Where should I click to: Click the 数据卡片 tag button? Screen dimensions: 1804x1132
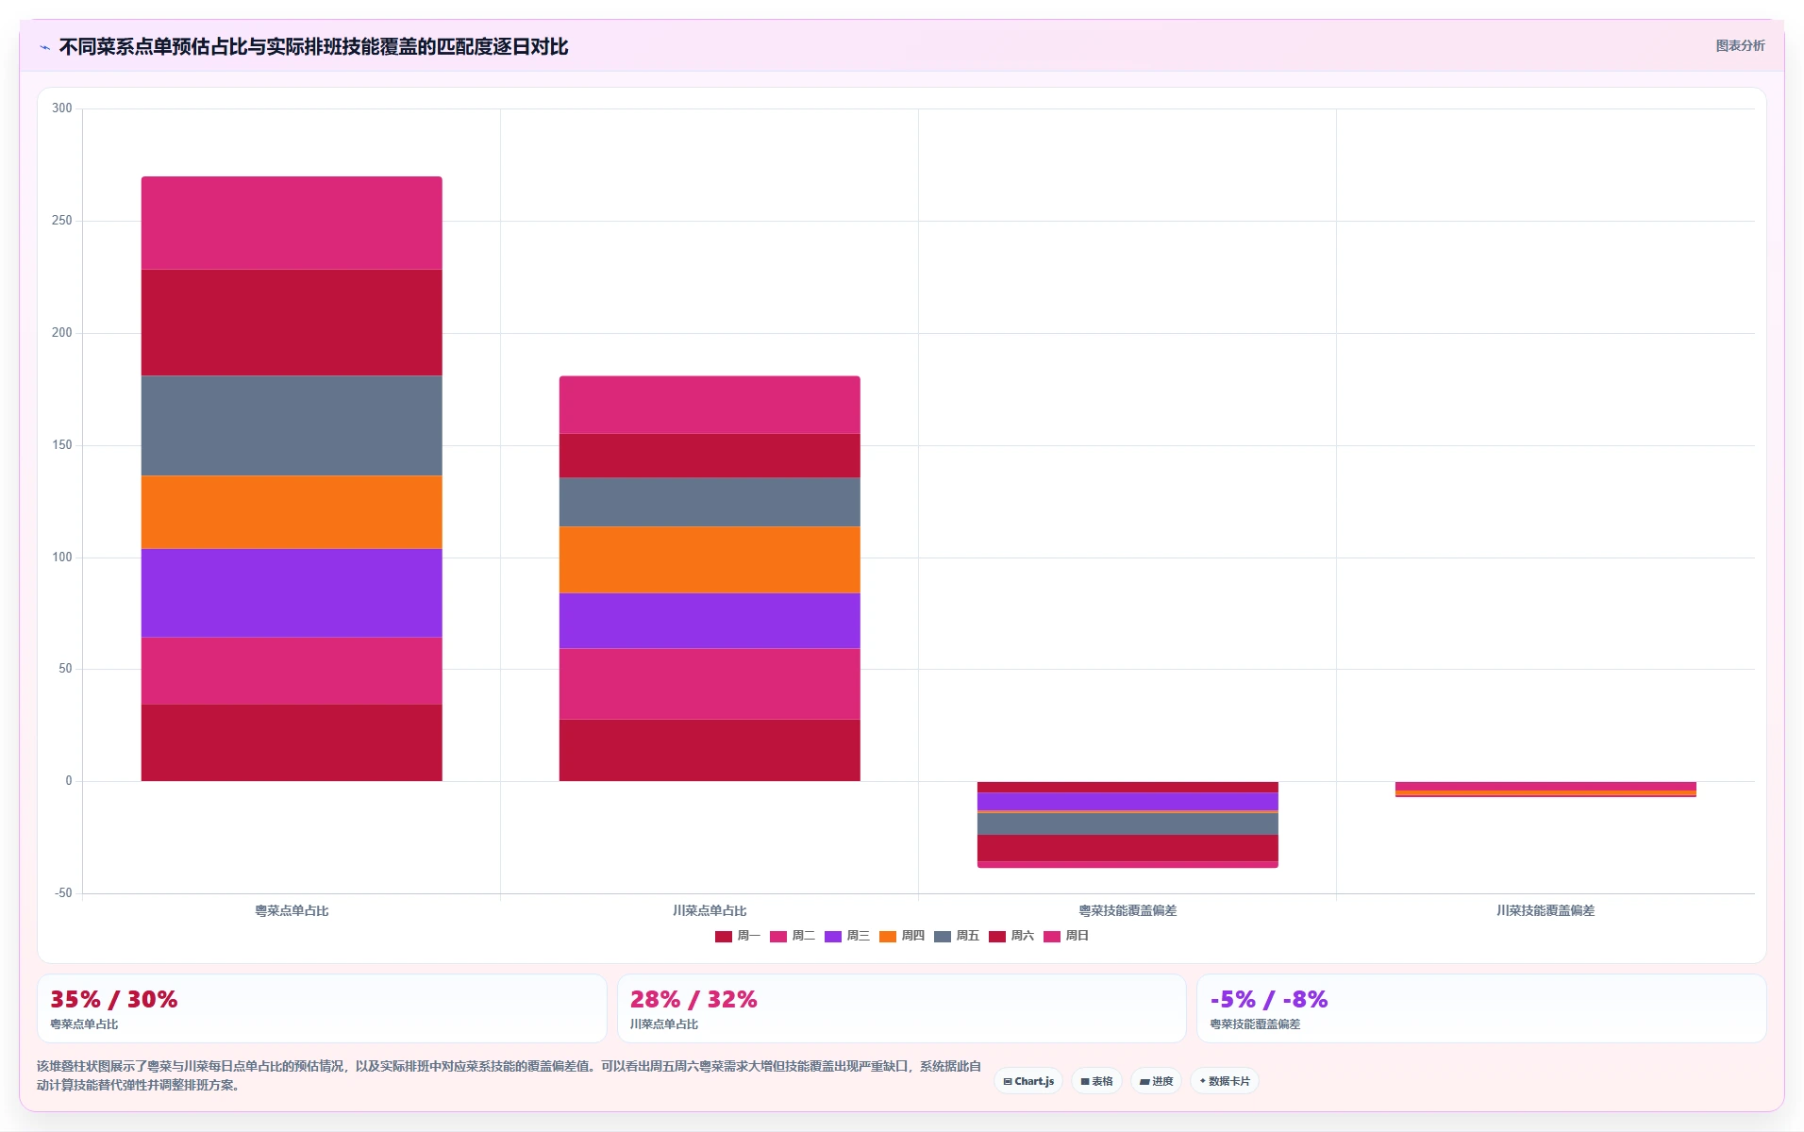(1225, 1081)
